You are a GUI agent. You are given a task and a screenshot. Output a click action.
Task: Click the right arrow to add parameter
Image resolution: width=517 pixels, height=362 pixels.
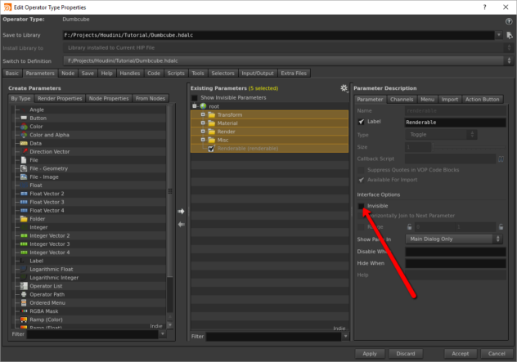pos(181,211)
